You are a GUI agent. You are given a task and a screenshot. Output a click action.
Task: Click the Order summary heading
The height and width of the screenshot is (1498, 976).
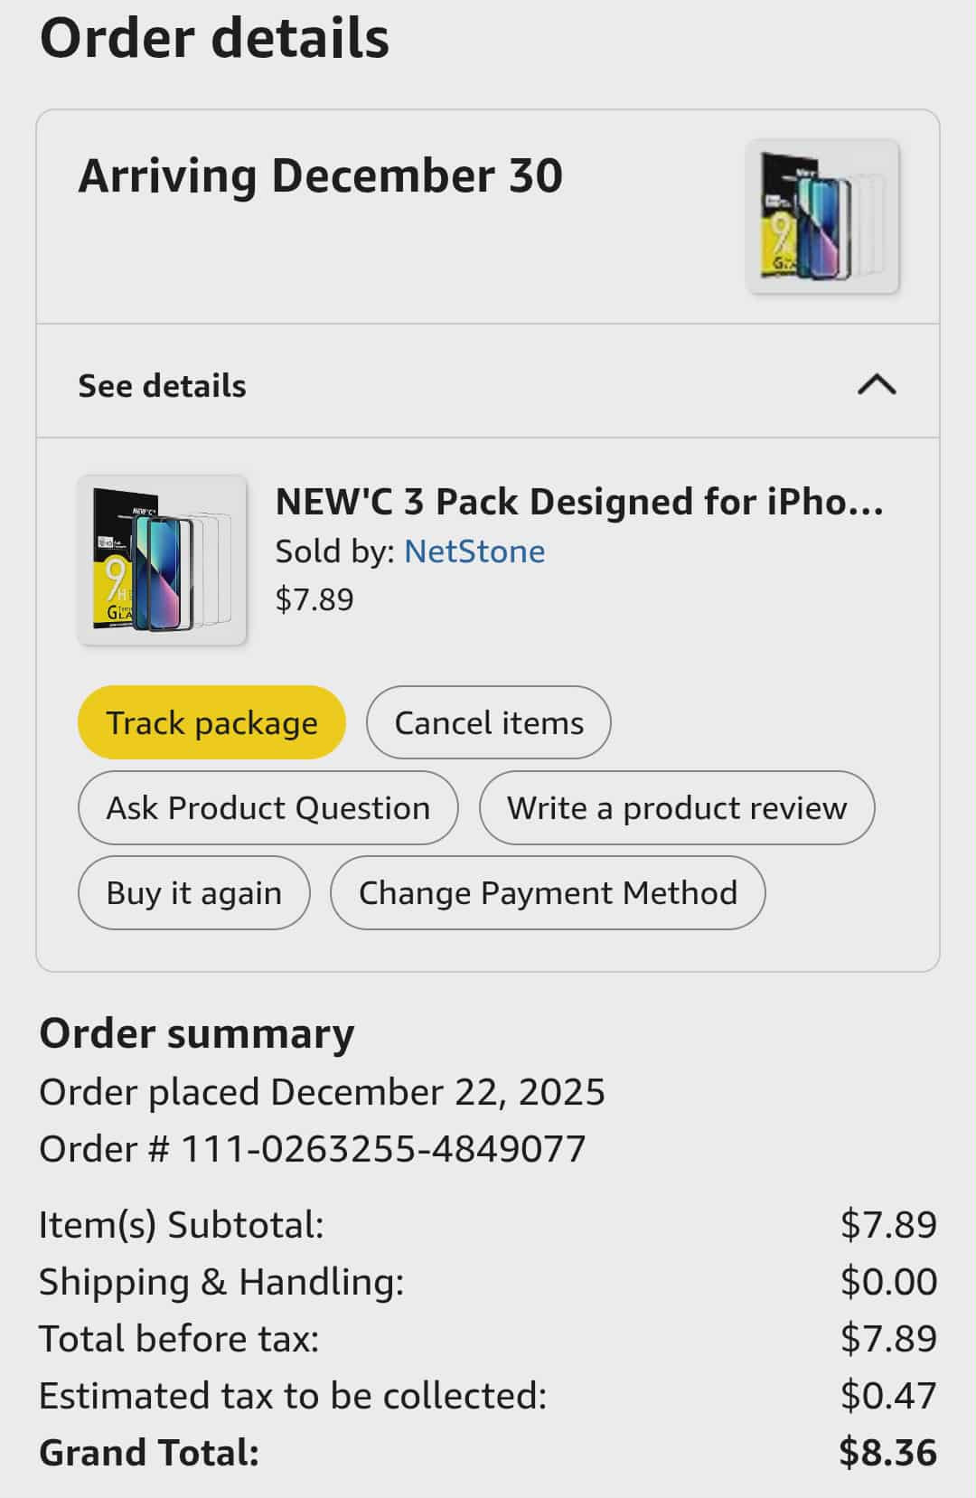point(196,1033)
